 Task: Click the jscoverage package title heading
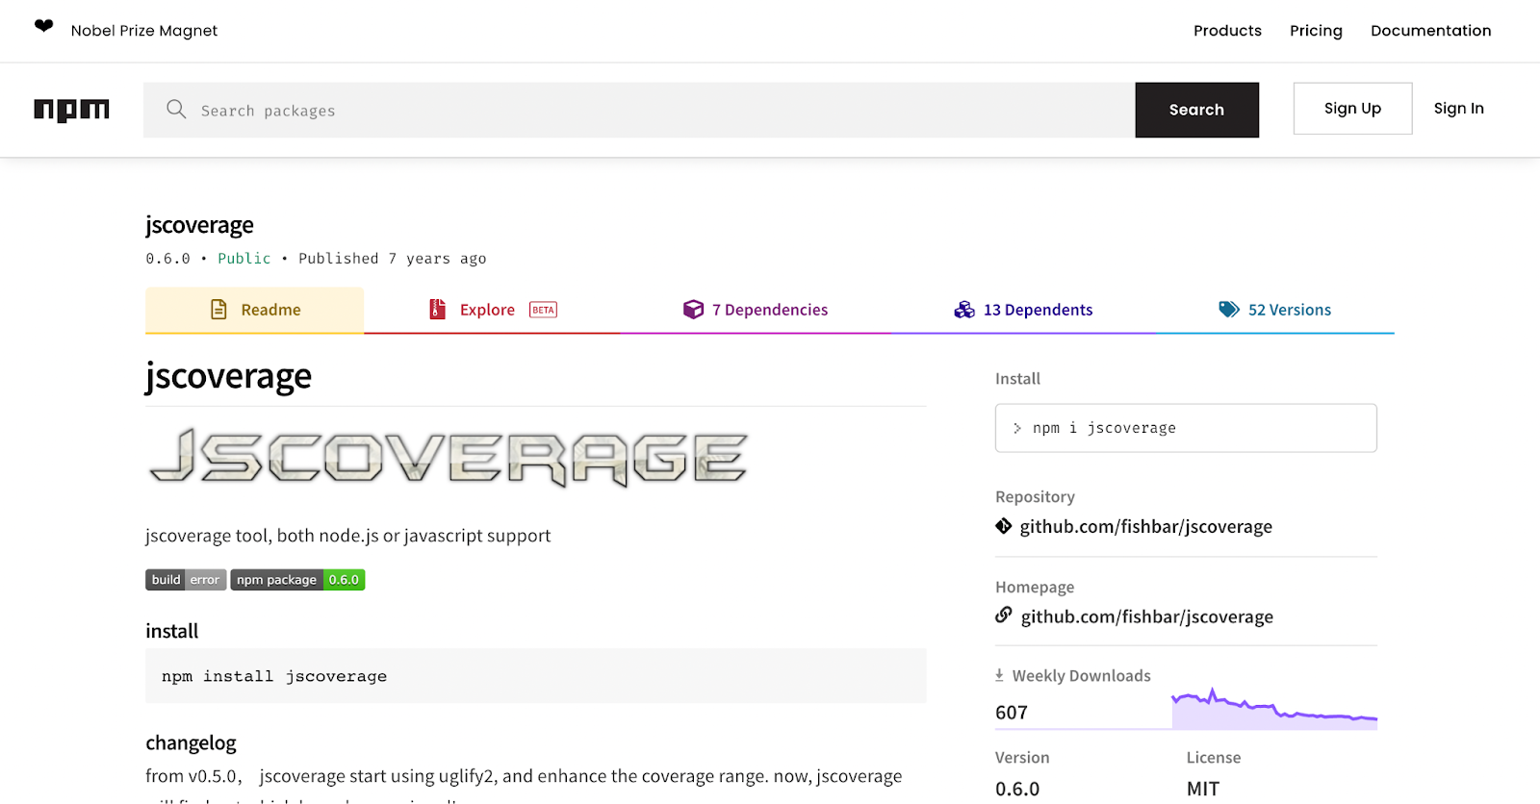pyautogui.click(x=199, y=225)
